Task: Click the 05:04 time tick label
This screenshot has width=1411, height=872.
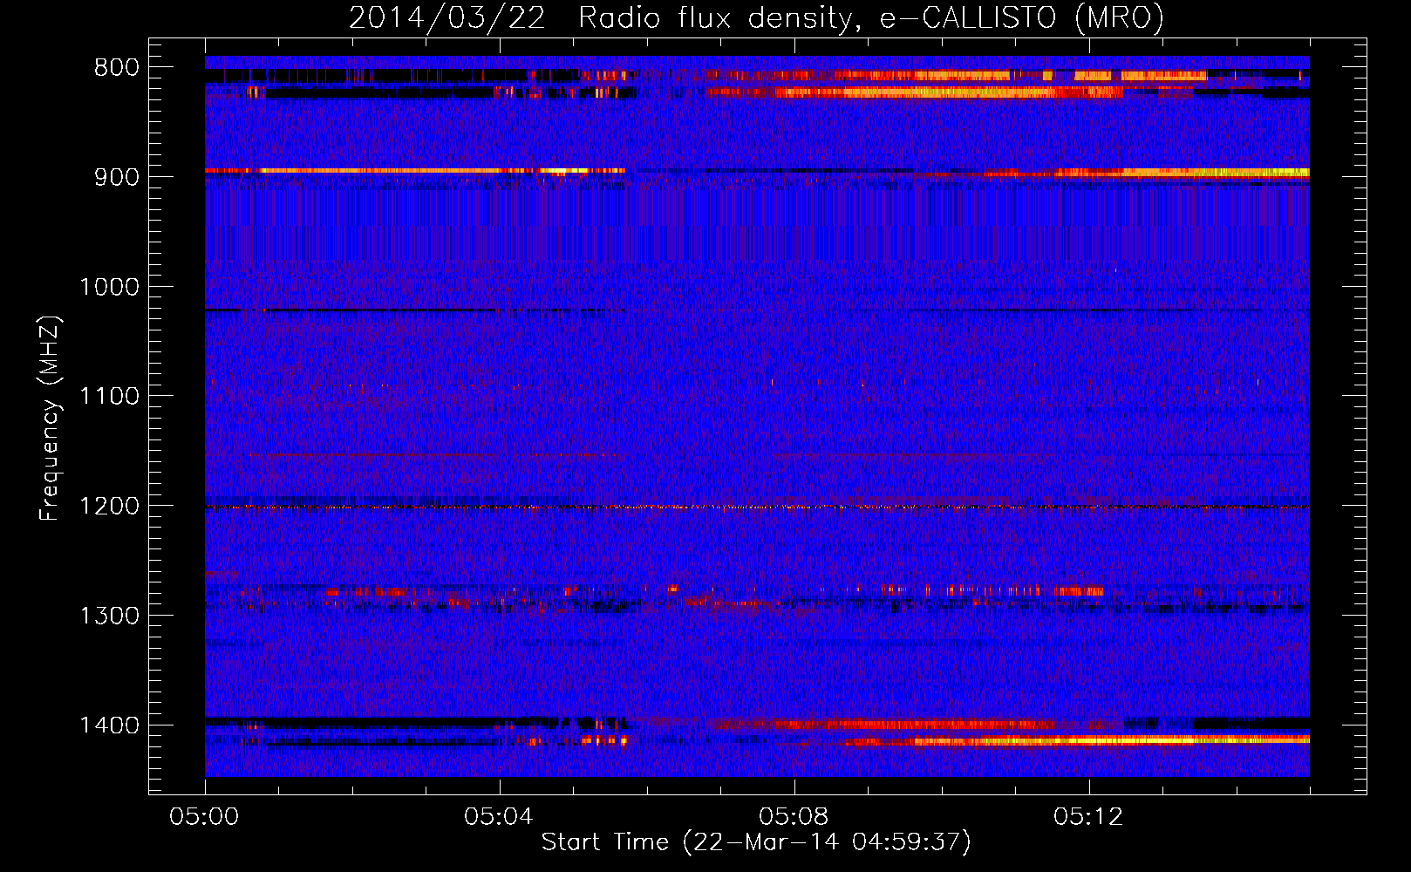Action: tap(499, 817)
